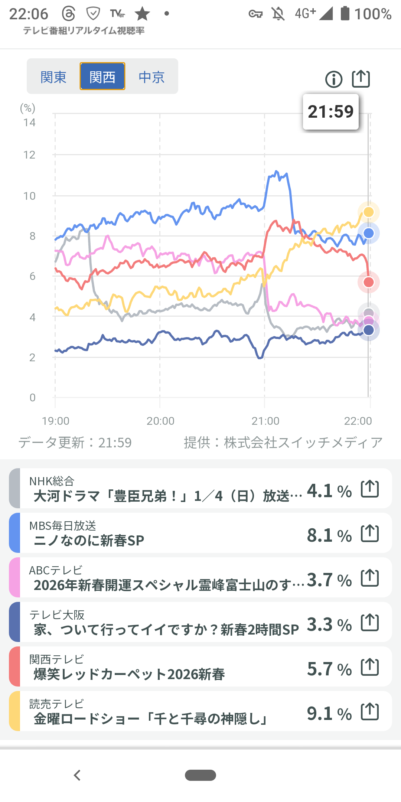
Task: Share the MBS毎日放送 program rating
Action: click(x=370, y=533)
